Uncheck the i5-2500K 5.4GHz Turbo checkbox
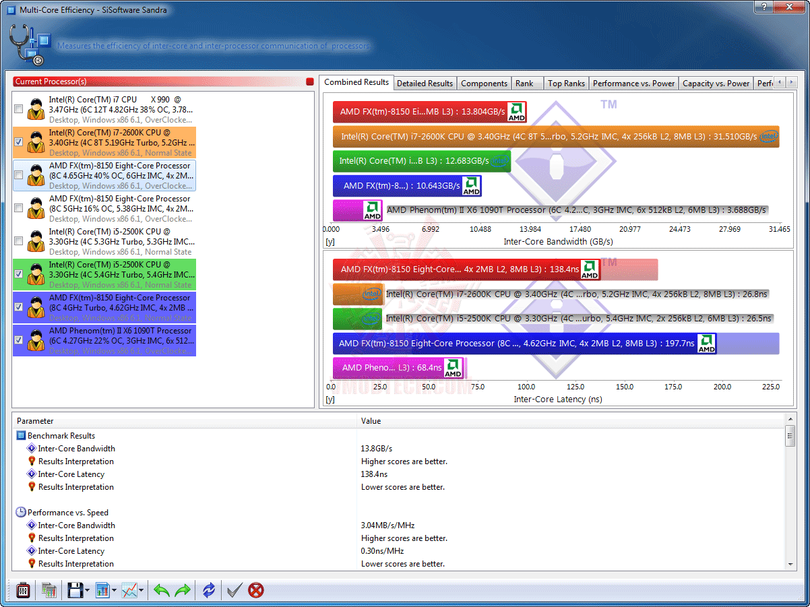Image resolution: width=810 pixels, height=607 pixels. coord(18,274)
